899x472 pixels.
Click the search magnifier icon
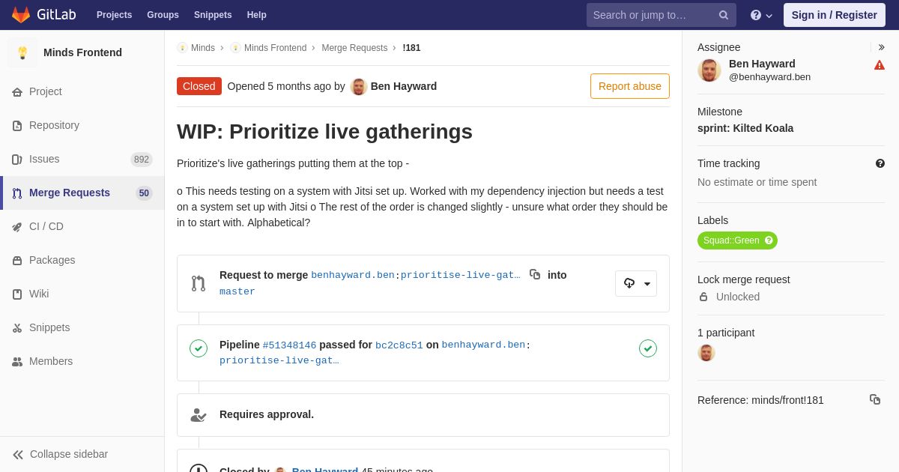click(x=724, y=15)
